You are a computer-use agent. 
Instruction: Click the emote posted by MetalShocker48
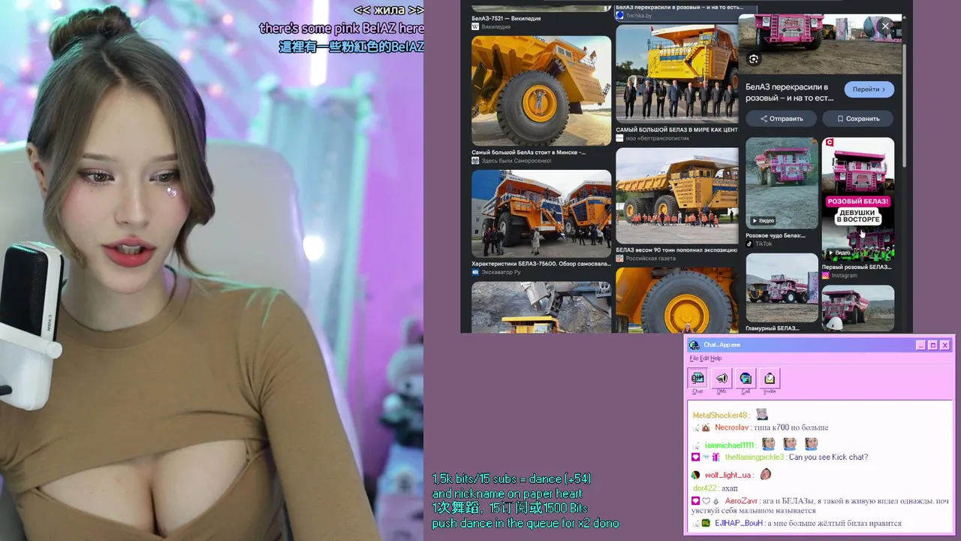pos(762,415)
